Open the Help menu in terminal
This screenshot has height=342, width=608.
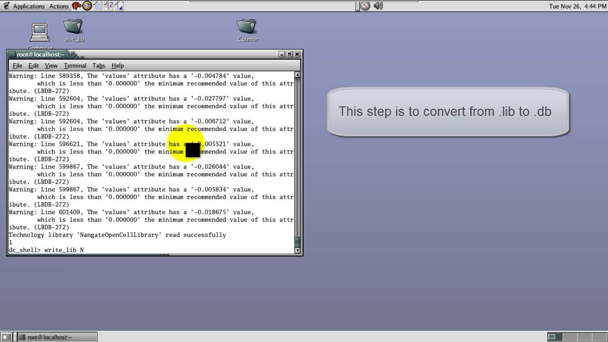coord(117,66)
